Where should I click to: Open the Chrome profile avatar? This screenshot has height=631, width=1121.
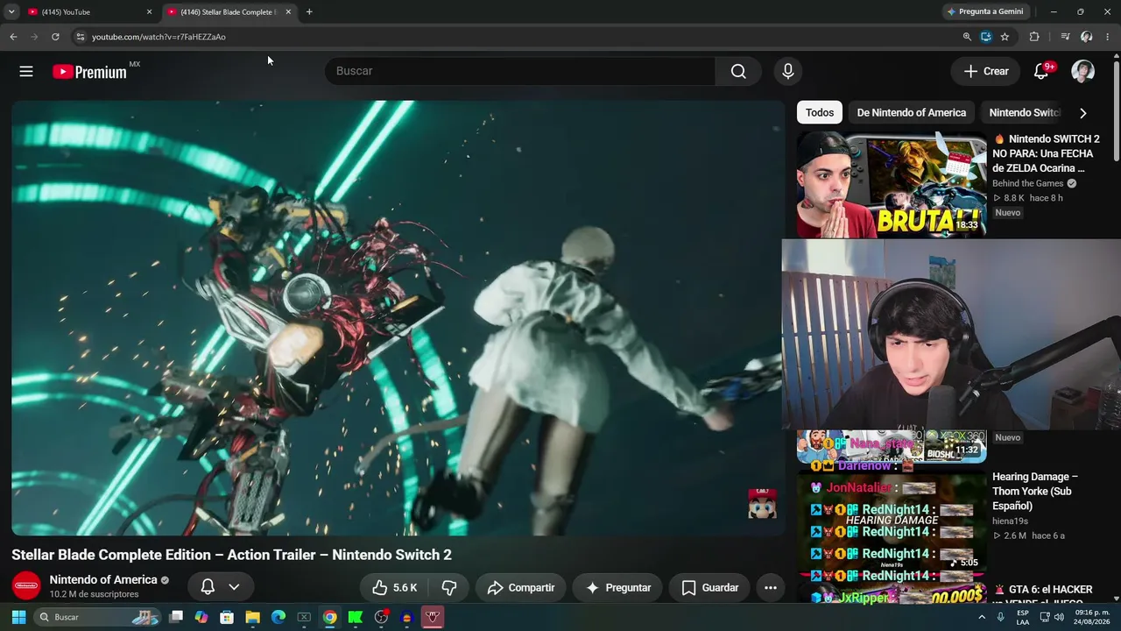point(1087,37)
